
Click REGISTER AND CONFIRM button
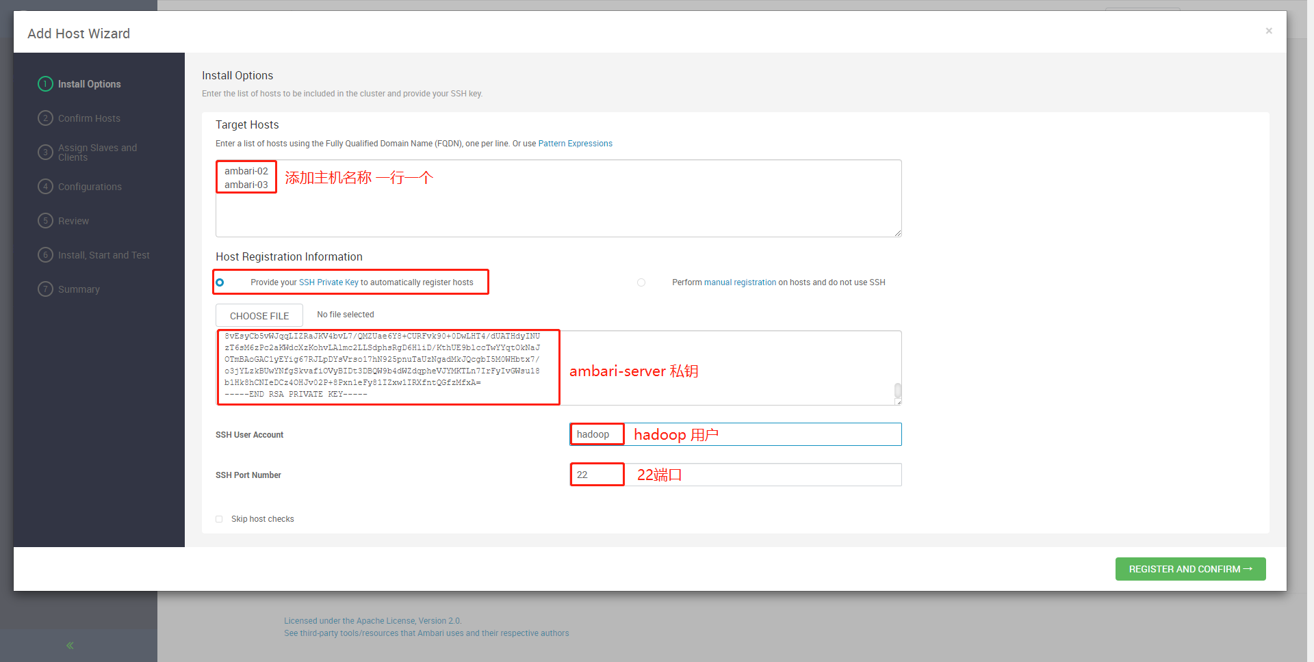1191,569
